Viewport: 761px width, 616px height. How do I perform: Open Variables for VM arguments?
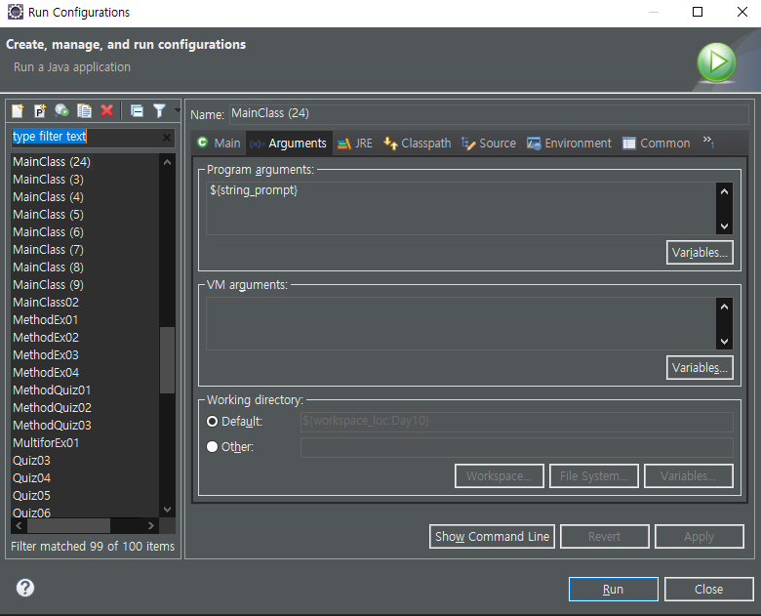point(700,368)
